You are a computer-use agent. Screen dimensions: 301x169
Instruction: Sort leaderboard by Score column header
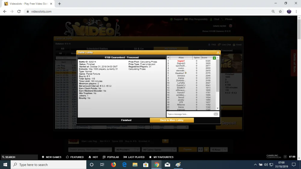point(204,58)
